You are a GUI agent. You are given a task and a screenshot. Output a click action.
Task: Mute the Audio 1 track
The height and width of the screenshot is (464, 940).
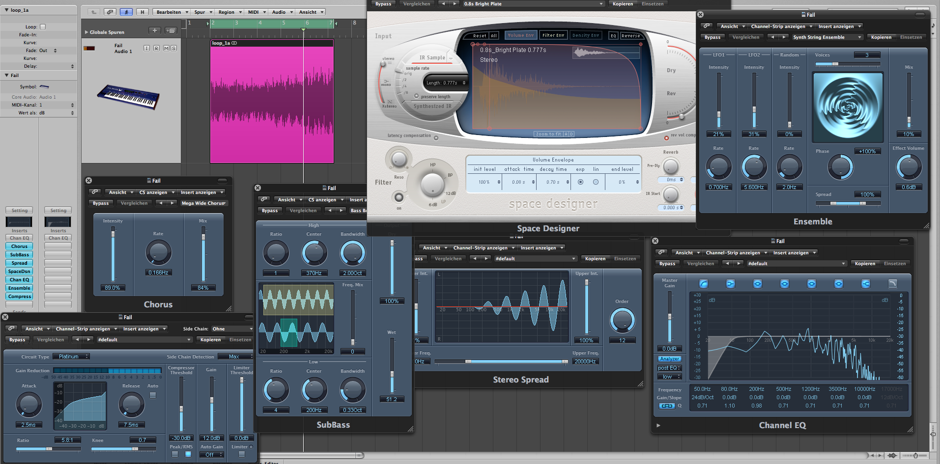pos(166,48)
